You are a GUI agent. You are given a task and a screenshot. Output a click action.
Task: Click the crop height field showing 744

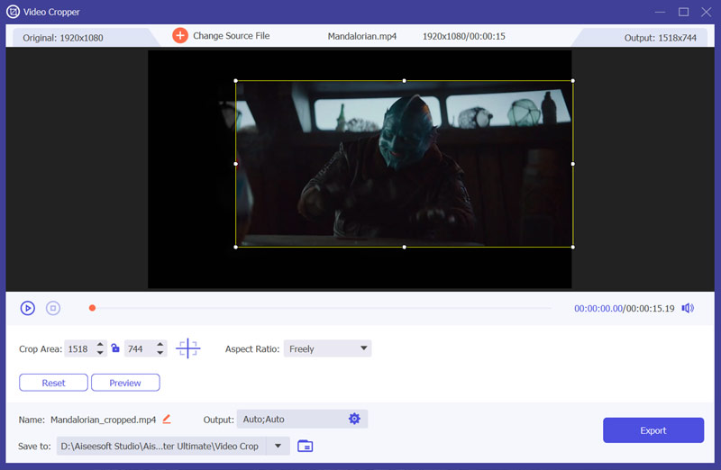pos(139,348)
